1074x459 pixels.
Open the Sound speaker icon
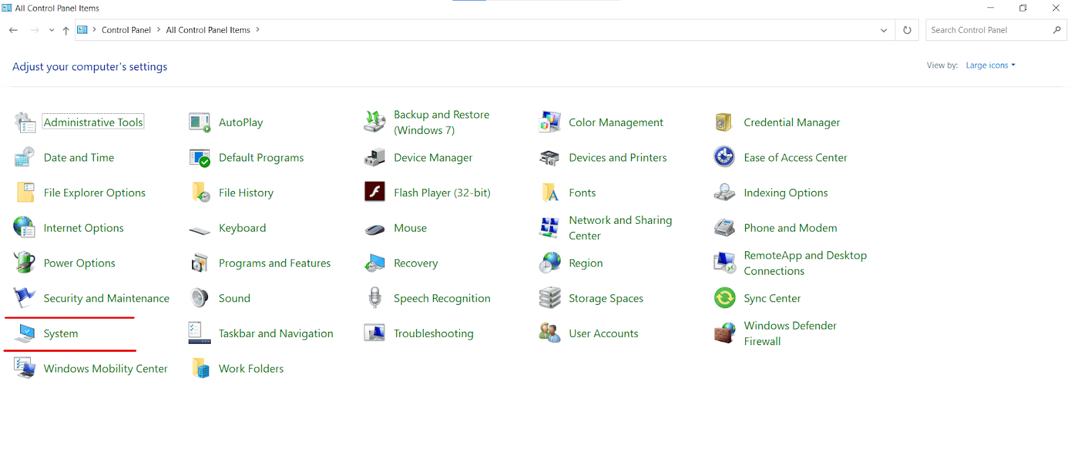click(x=199, y=298)
